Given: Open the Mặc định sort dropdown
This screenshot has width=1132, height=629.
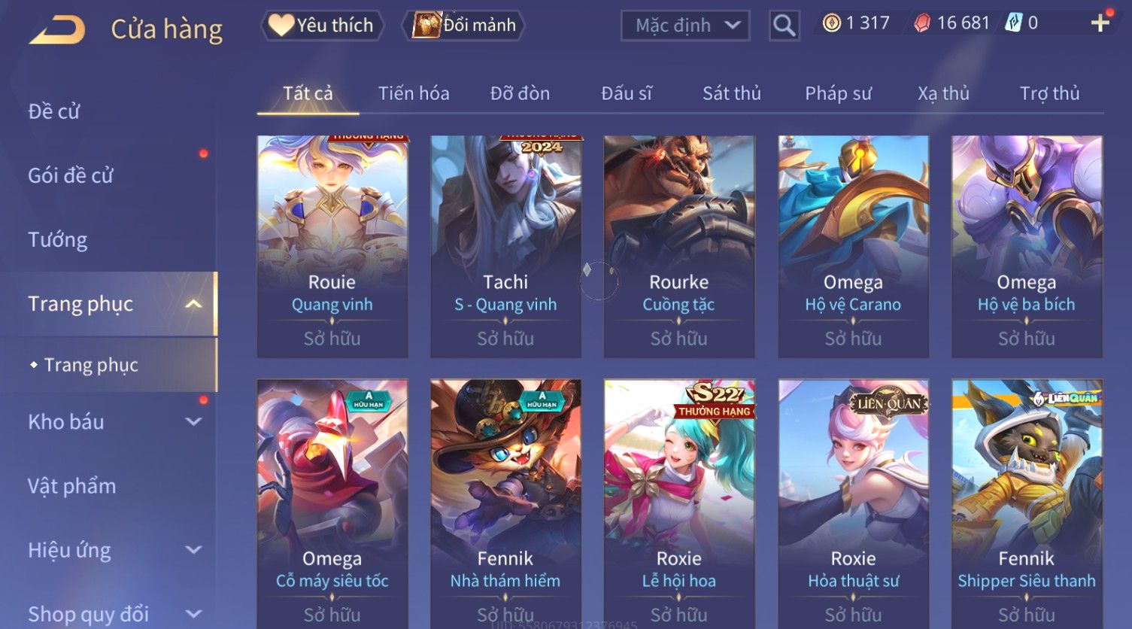Looking at the screenshot, I should 685,26.
